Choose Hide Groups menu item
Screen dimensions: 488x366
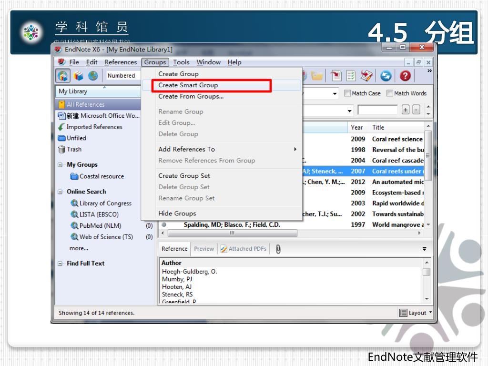222,213
